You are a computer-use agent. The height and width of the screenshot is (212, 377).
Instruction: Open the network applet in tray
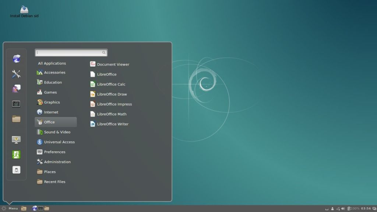338,209
